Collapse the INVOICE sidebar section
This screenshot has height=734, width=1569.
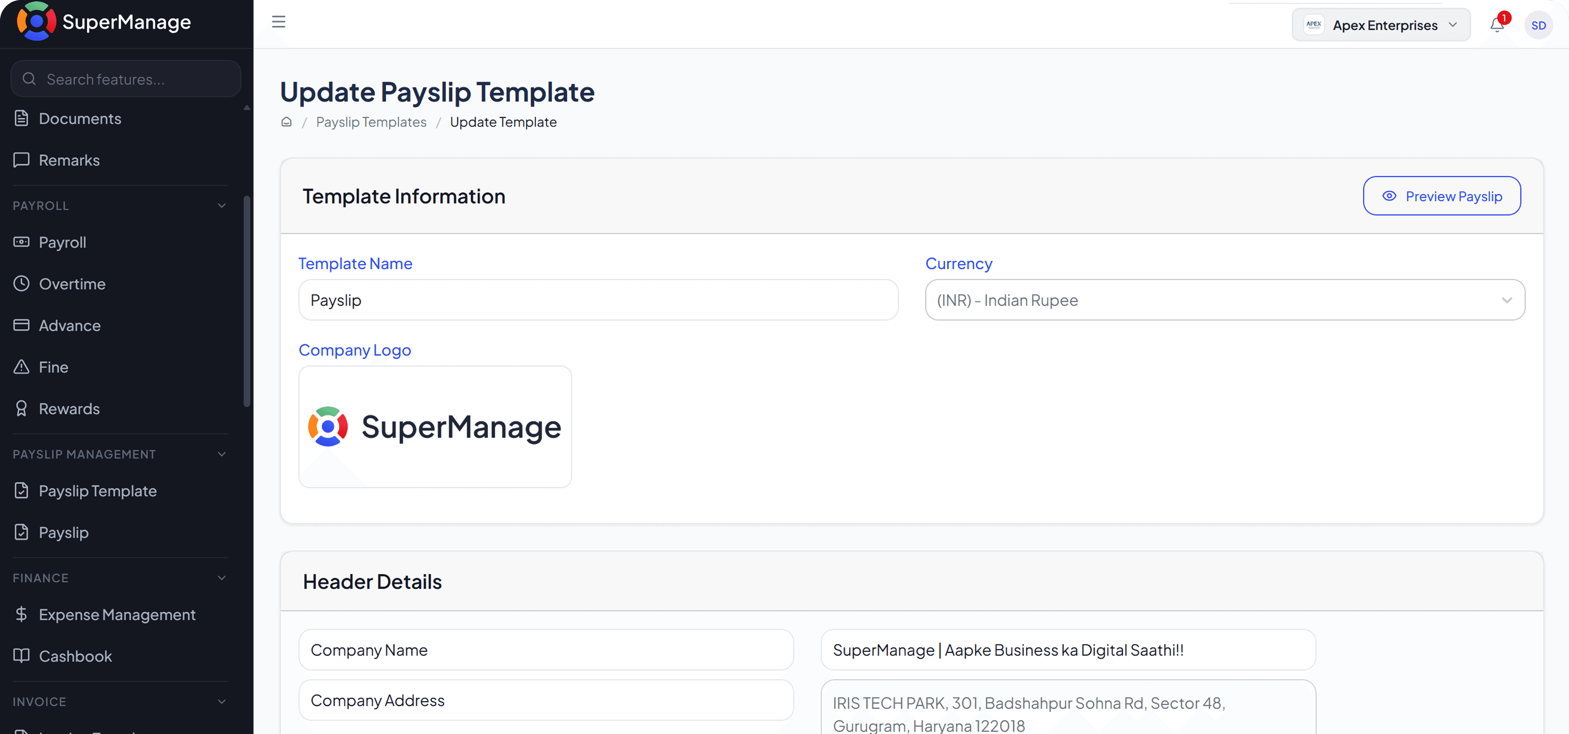pyautogui.click(x=222, y=701)
